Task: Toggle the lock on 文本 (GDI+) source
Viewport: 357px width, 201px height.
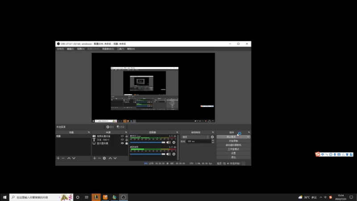Action: [127, 140]
